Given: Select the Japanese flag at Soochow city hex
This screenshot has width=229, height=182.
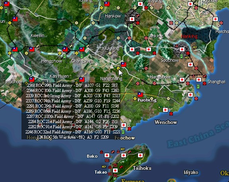Looking at the screenshot, I should point(182,49).
